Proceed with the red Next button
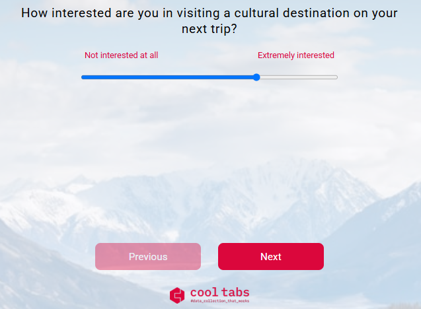This screenshot has width=421, height=309. point(271,256)
